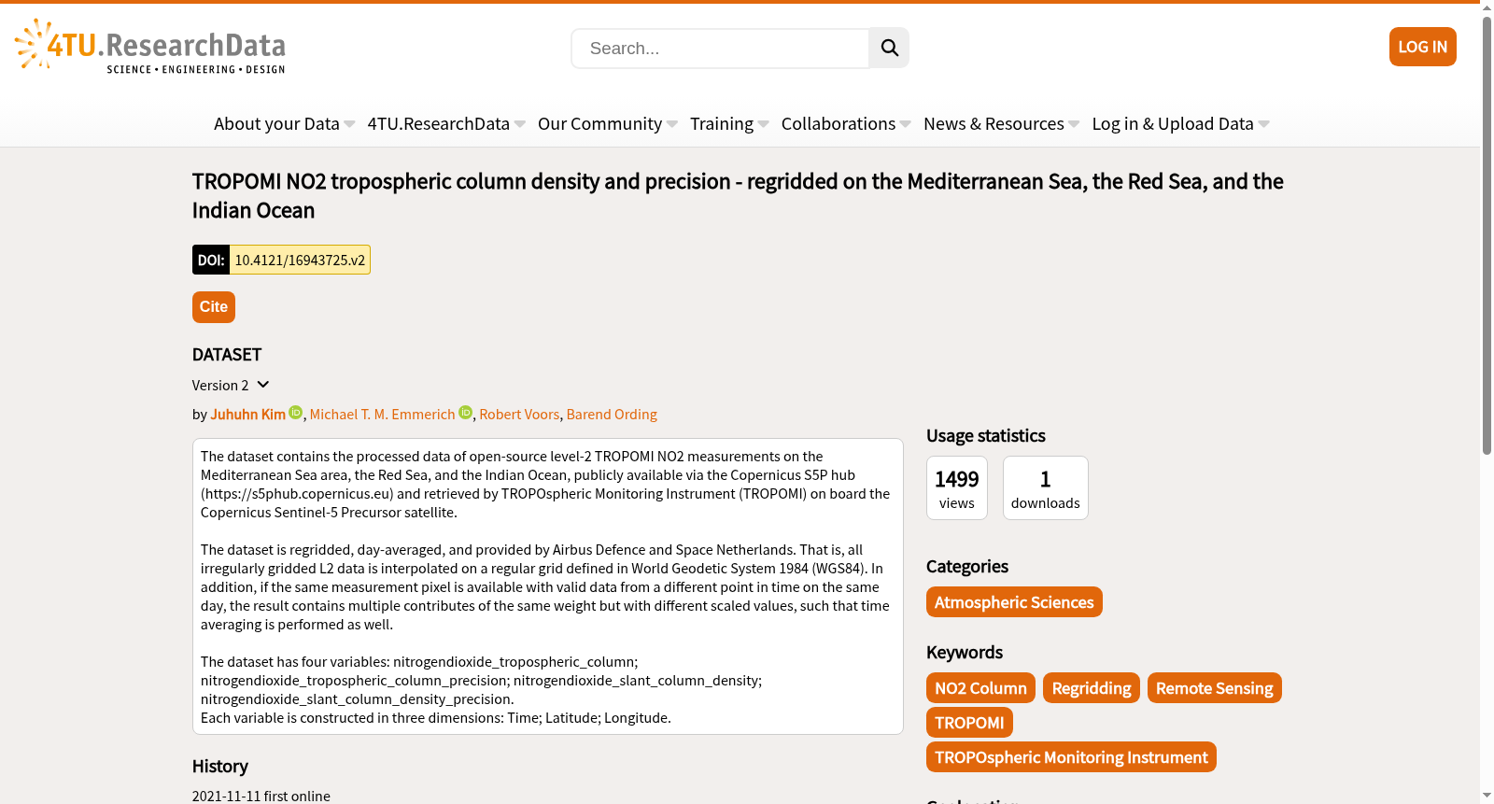Image resolution: width=1494 pixels, height=804 pixels.
Task: Open the DOI 10.4121/16943725.v2 link
Action: point(300,260)
